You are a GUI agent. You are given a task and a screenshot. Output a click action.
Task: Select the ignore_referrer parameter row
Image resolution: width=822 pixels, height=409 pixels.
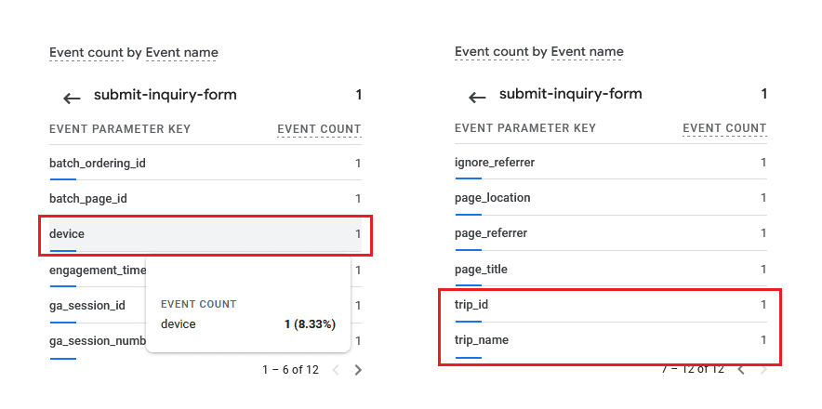(x=495, y=164)
